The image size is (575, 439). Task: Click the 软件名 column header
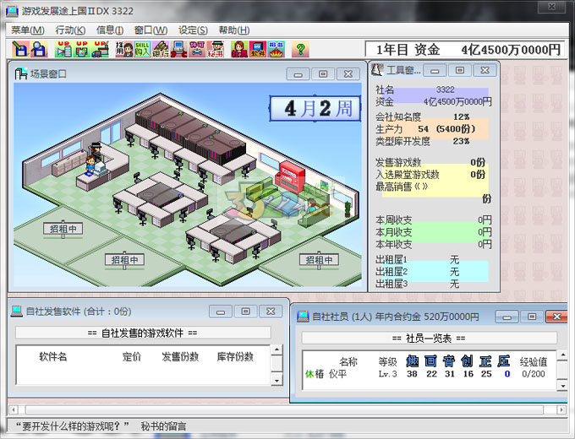coord(52,356)
